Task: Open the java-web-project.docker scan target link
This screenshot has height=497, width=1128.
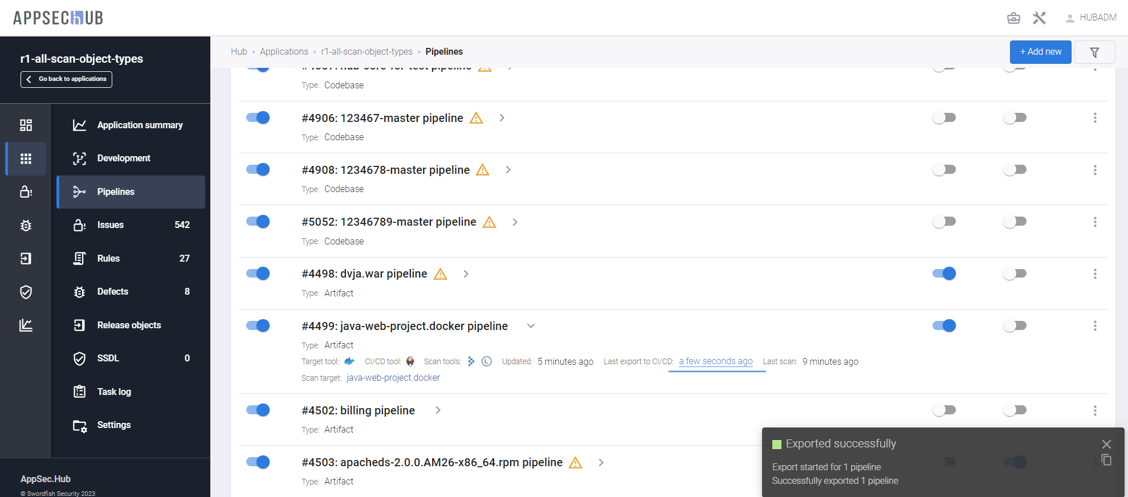Action: coord(393,378)
